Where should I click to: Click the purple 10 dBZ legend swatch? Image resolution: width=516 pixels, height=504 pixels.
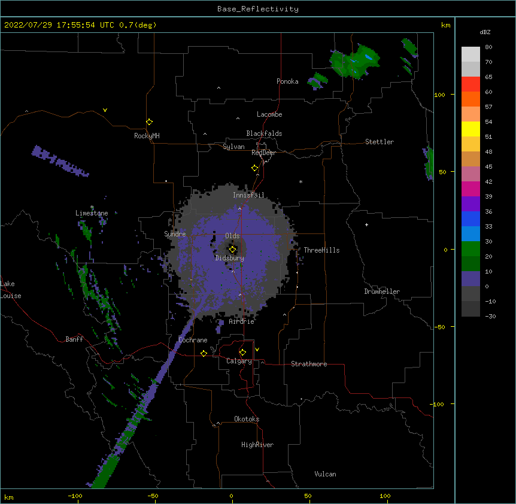click(x=471, y=279)
